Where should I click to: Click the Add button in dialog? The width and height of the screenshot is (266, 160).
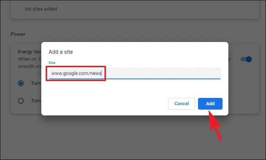(x=210, y=104)
